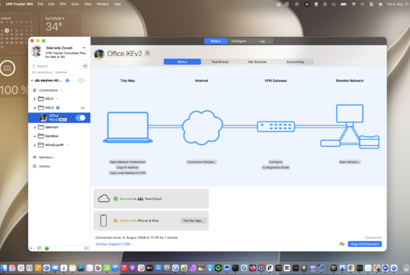Collapse the Sandbox folder

[x=35, y=136]
